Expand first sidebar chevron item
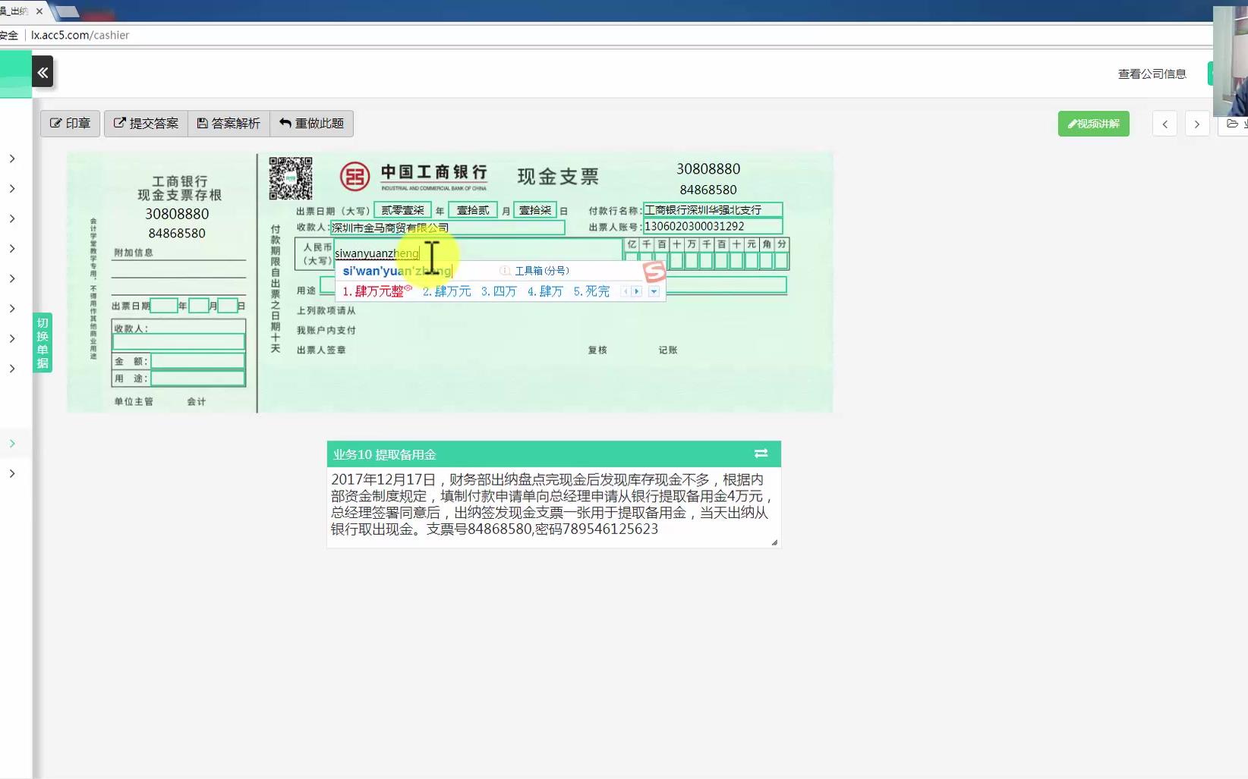The height and width of the screenshot is (779, 1248). (x=12, y=159)
